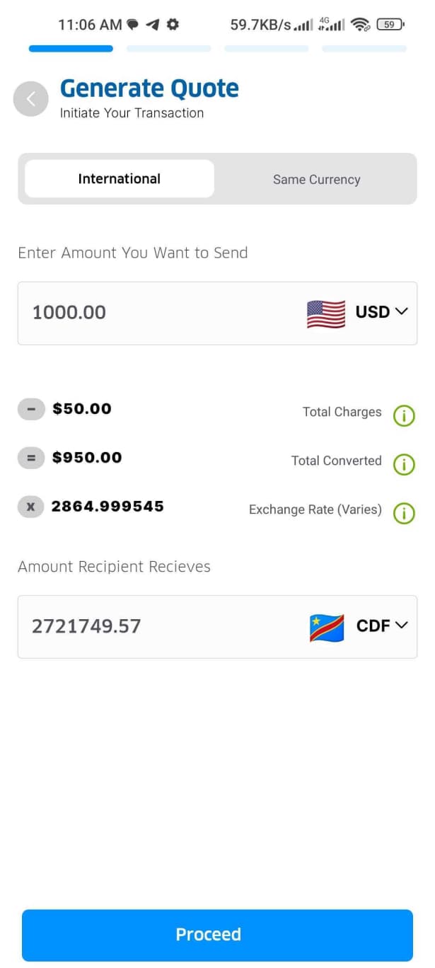Image resolution: width=435 pixels, height=968 pixels.
Task: Tap the back arrow to return
Action: 31,98
